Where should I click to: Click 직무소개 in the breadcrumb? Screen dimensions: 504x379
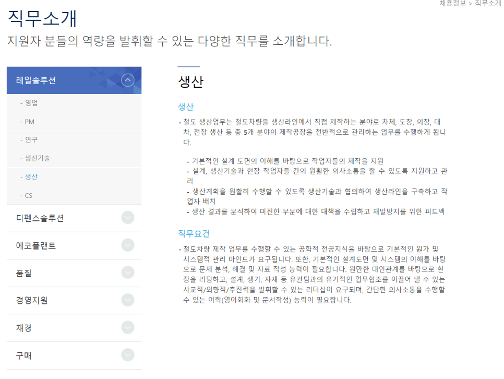pos(488,4)
